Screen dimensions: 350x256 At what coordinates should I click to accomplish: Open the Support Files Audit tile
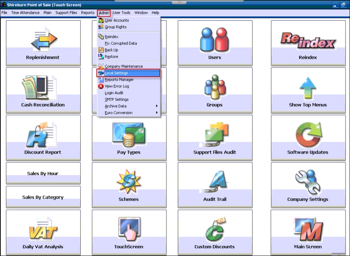point(215,138)
